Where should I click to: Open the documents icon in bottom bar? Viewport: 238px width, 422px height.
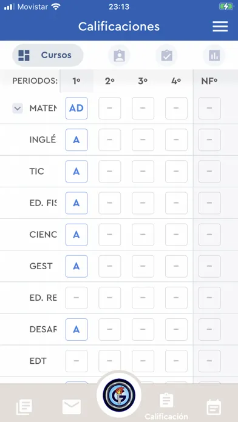24,407
